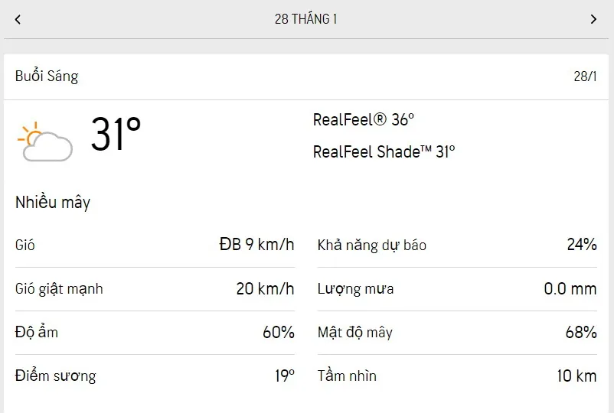Select the Gió wind row

(155, 246)
